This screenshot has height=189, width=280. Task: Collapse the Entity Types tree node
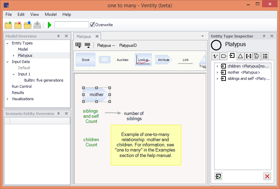pyautogui.click(x=8, y=43)
